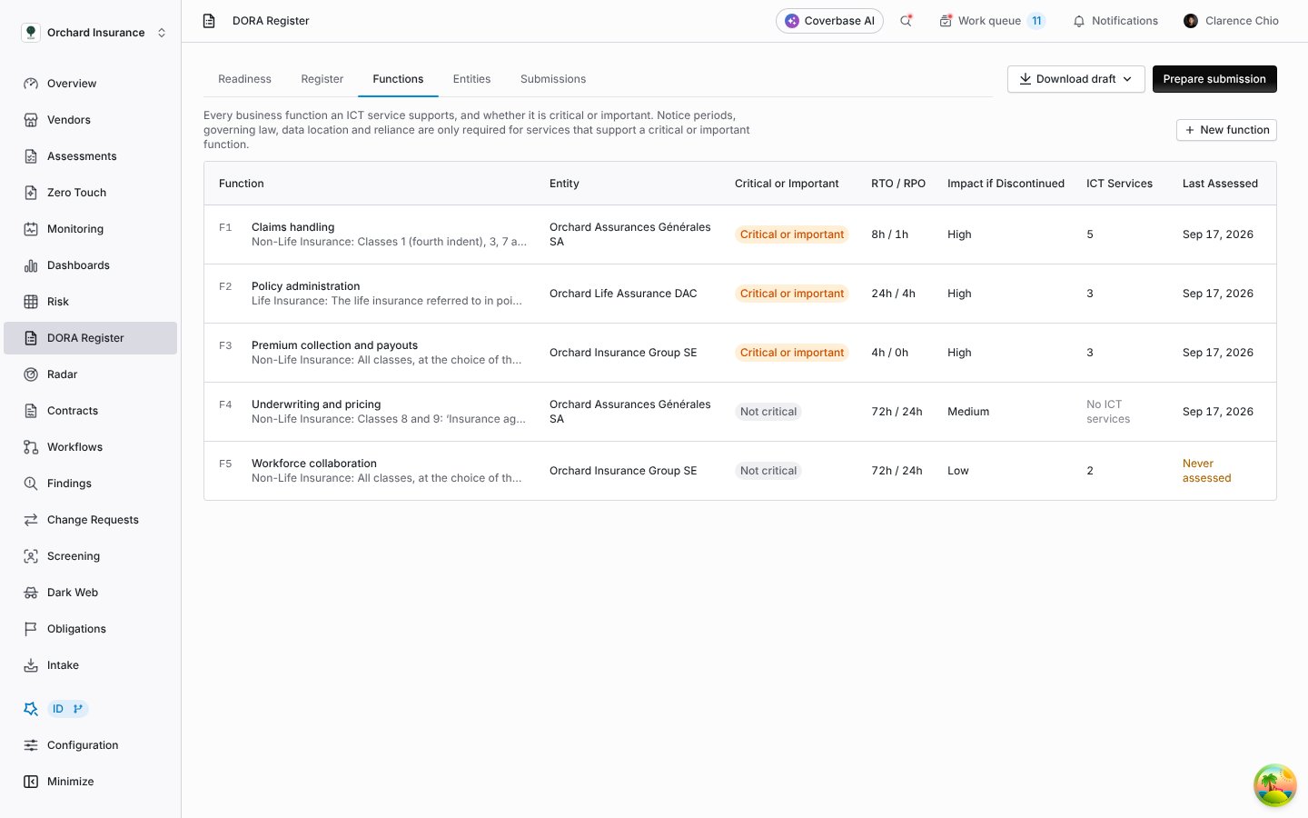The image size is (1308, 818).
Task: Click the Prepare submission button
Action: point(1214,79)
